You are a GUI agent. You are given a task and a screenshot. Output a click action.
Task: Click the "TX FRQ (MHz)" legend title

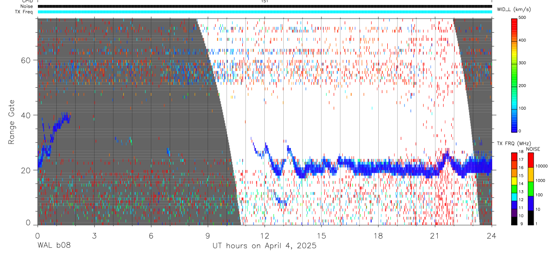pyautogui.click(x=514, y=143)
